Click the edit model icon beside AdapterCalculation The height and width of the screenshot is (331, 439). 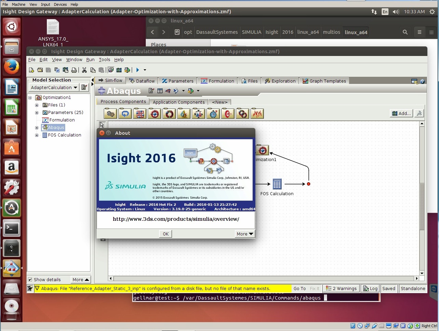[84, 87]
